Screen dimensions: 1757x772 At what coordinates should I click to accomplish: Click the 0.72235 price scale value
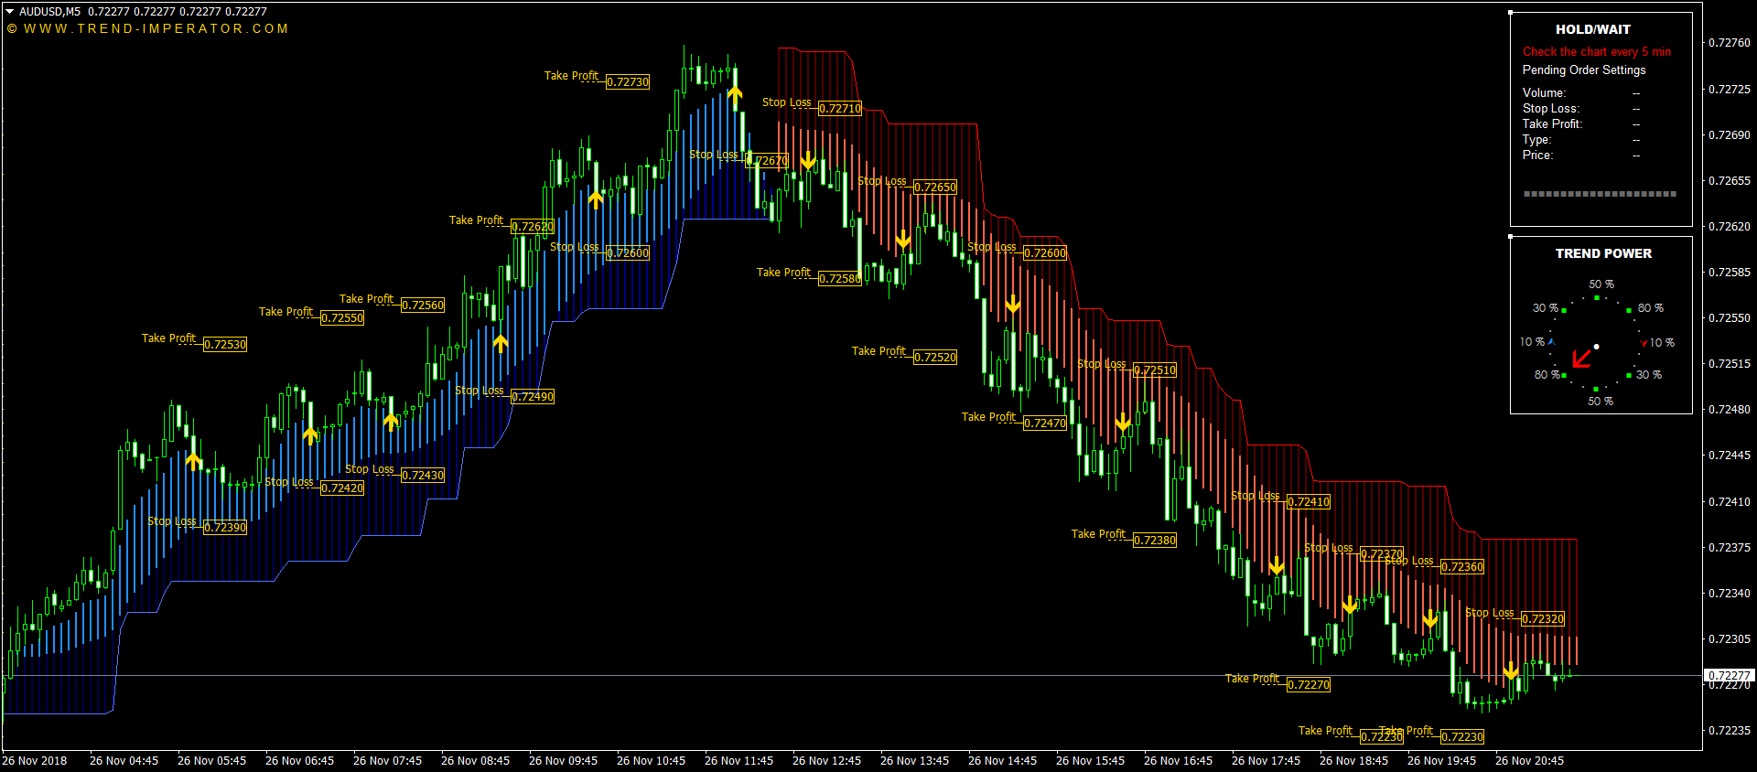pyautogui.click(x=1729, y=731)
